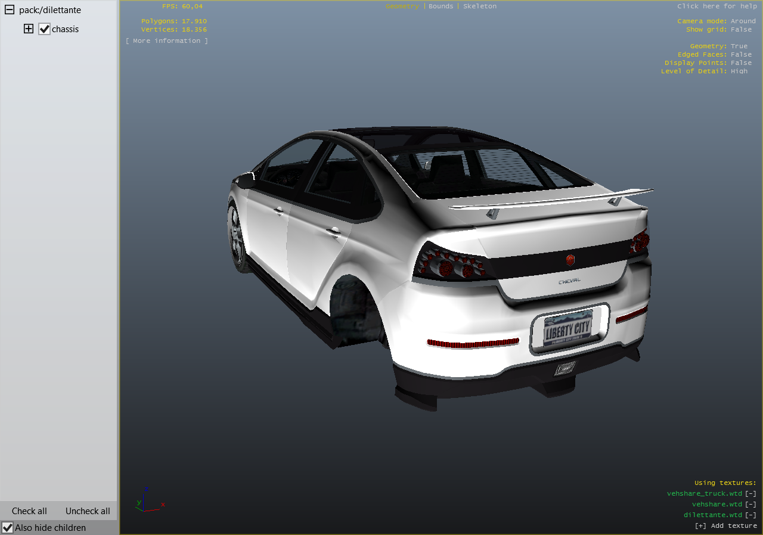
Task: Collapse the pack:/dilettante tree node
Action: coord(10,10)
